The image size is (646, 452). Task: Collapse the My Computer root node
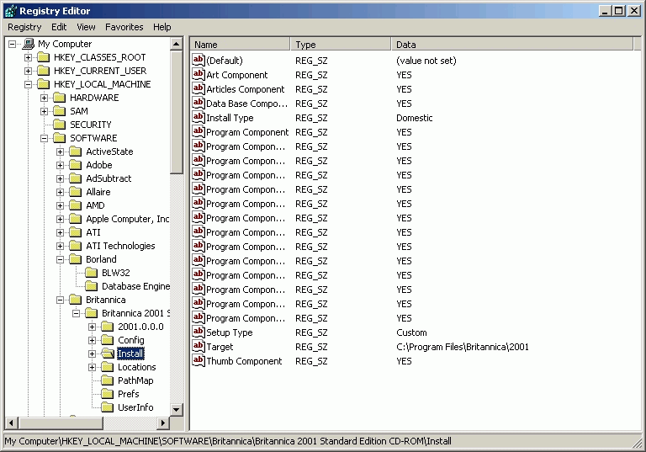(x=13, y=44)
